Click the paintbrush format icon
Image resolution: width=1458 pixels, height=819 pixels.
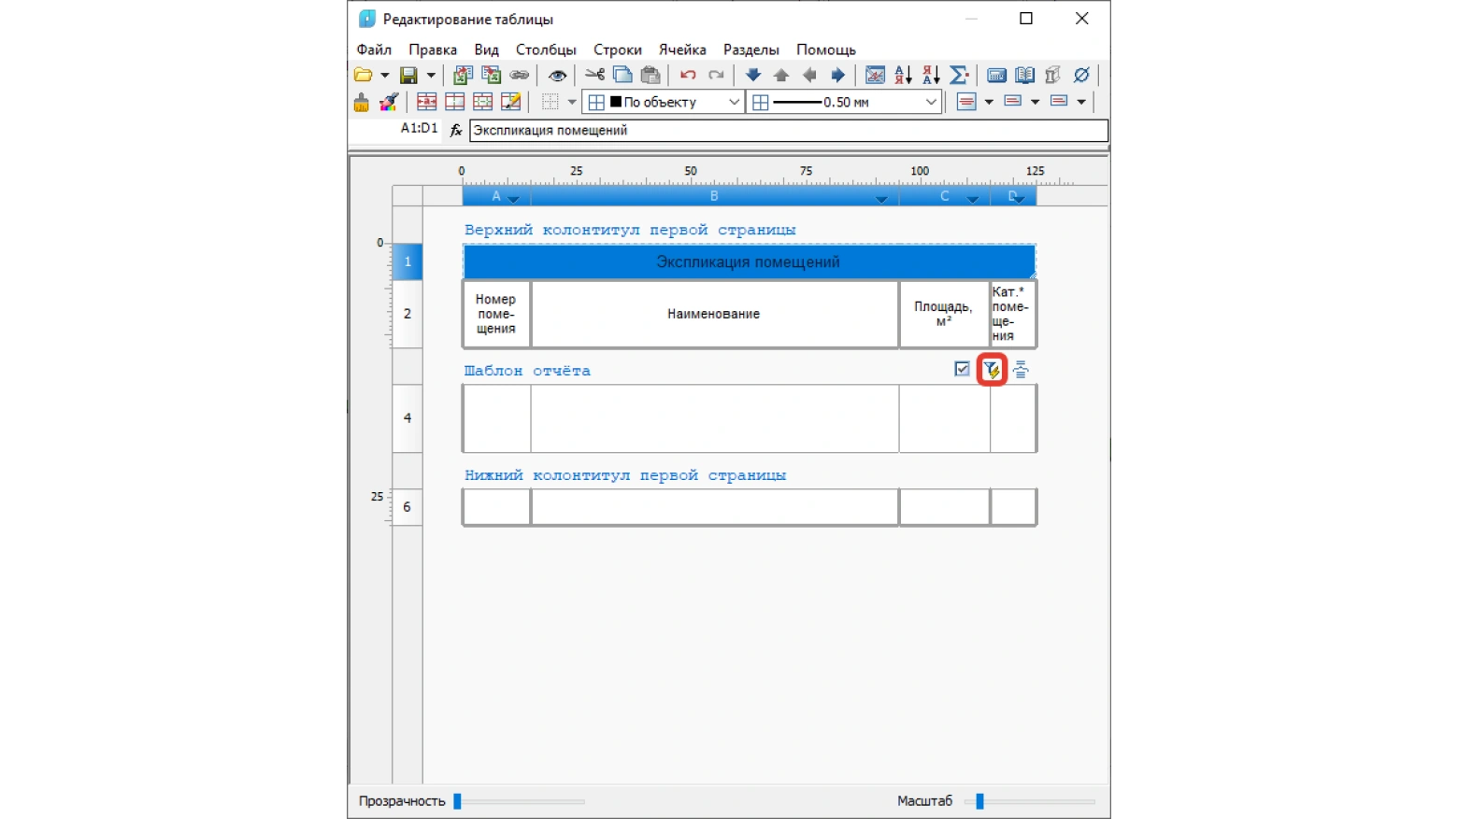389,102
